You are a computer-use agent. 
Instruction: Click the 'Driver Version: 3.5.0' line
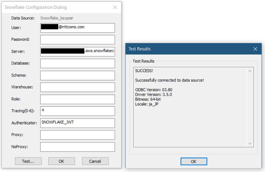point(153,94)
